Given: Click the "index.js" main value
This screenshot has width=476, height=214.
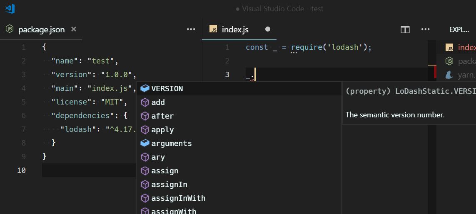Looking at the screenshot, I should click(110, 89).
